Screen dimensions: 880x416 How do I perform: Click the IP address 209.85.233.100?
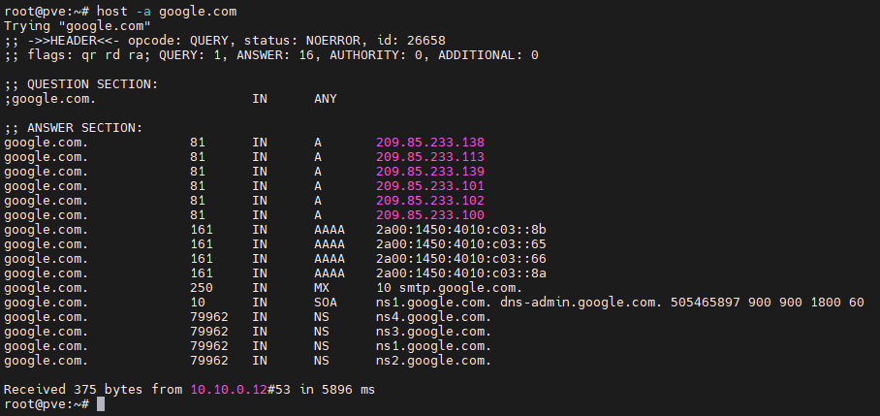pos(430,215)
